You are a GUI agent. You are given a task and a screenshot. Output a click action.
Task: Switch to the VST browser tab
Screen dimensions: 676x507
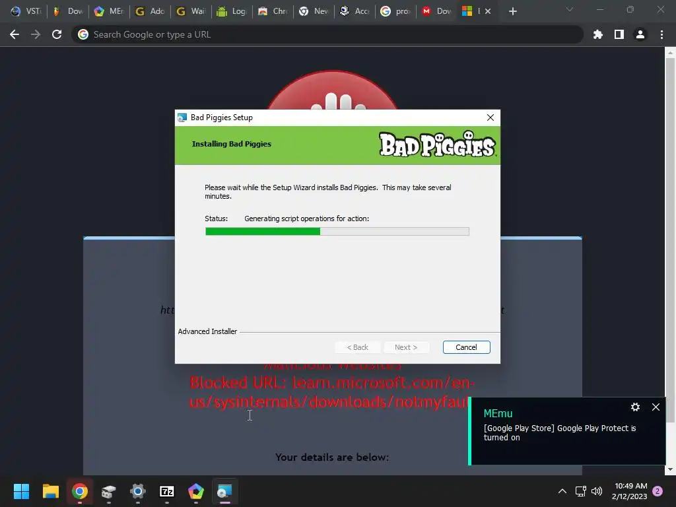click(x=26, y=11)
